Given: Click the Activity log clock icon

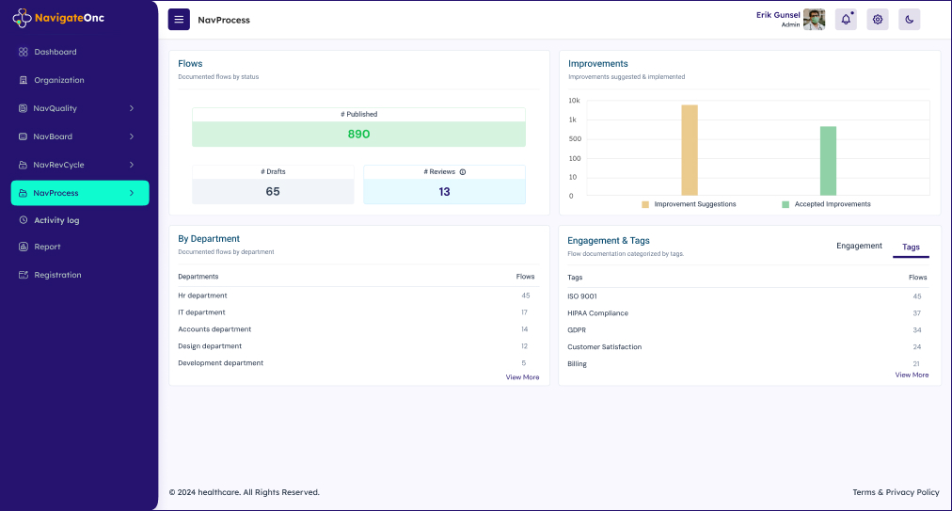Looking at the screenshot, I should tap(24, 220).
